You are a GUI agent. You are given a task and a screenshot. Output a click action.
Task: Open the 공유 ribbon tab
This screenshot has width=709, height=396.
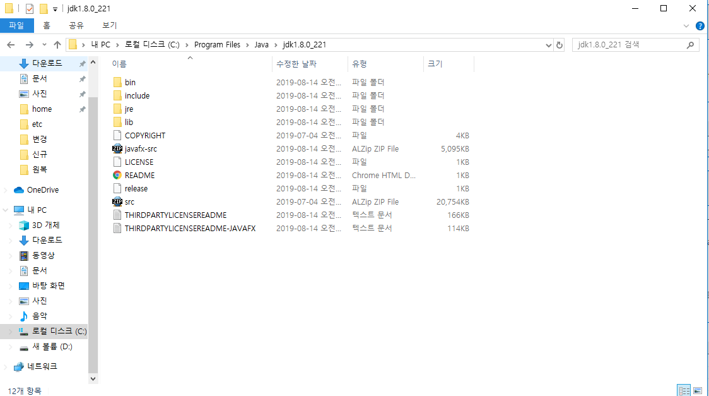coord(76,25)
